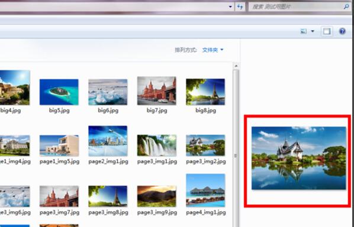Image resolution: width=354 pixels, height=227 pixels.
Task: Toggle the preview pane button
Action: click(x=327, y=31)
